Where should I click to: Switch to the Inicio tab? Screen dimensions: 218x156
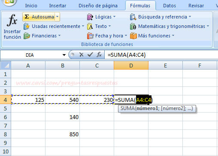pos(31,6)
